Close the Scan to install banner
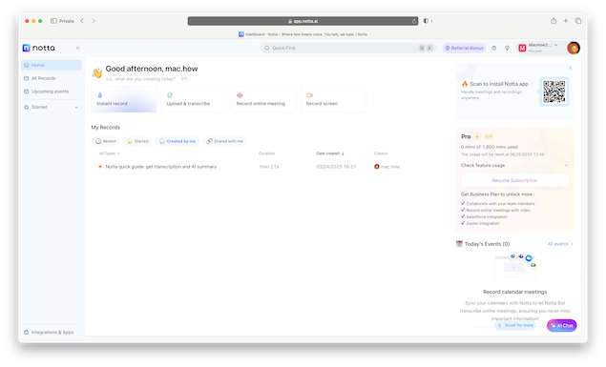This screenshot has height=367, width=606. [x=570, y=68]
